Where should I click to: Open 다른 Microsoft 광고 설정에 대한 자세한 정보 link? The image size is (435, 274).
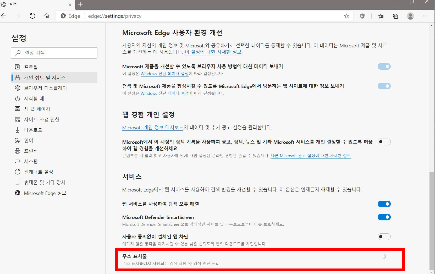tap(311, 156)
